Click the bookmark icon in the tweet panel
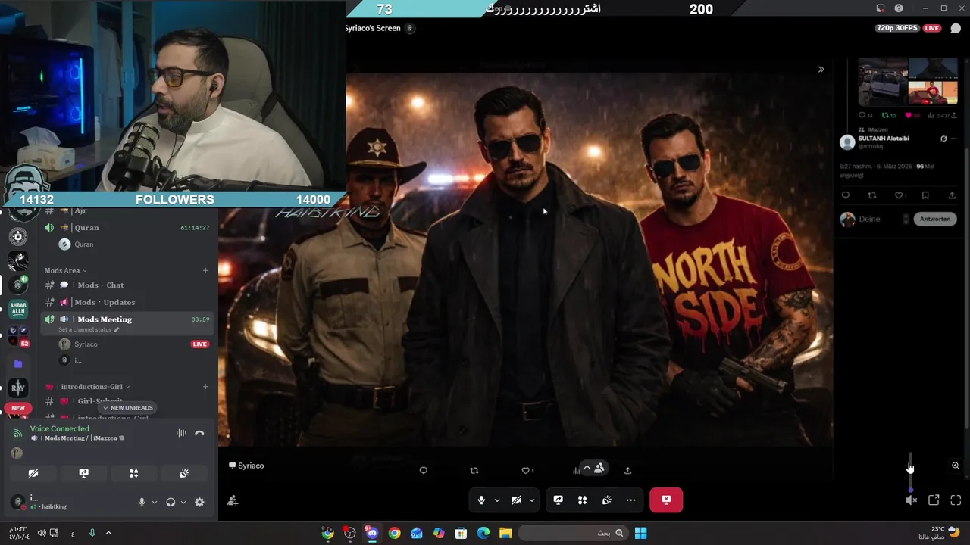This screenshot has height=545, width=970. (x=925, y=195)
